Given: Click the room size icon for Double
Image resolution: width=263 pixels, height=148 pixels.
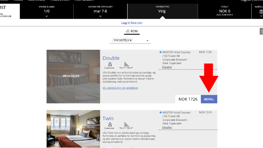Looking at the screenshot, I should pyautogui.click(x=126, y=64).
